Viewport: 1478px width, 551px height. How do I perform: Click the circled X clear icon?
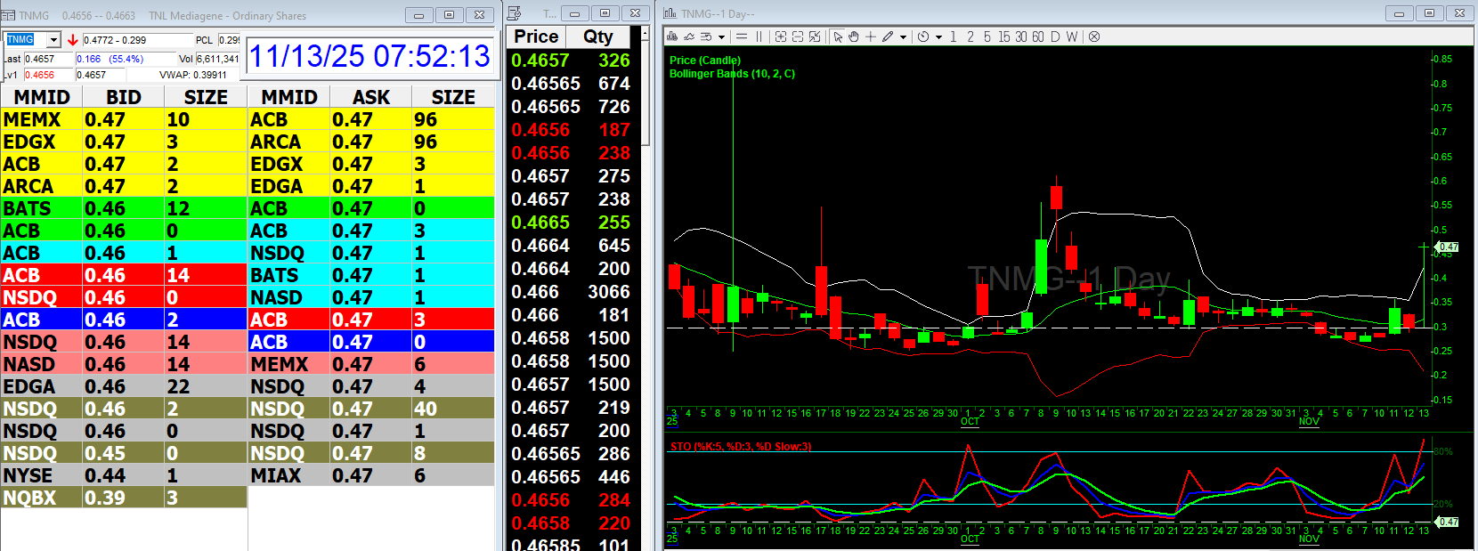tap(1094, 36)
